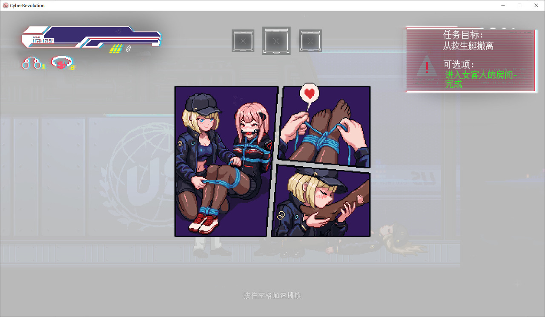This screenshot has height=317, width=545.
Task: Click the "从救生艇撤离" objective text
Action: click(468, 46)
